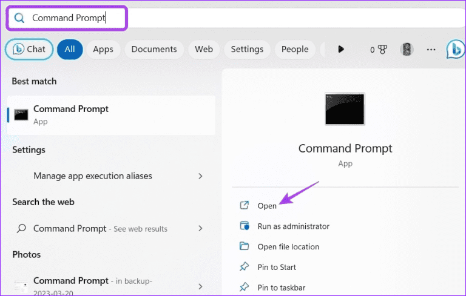Open the three-dot more options menu
The height and width of the screenshot is (296, 466).
pos(431,49)
